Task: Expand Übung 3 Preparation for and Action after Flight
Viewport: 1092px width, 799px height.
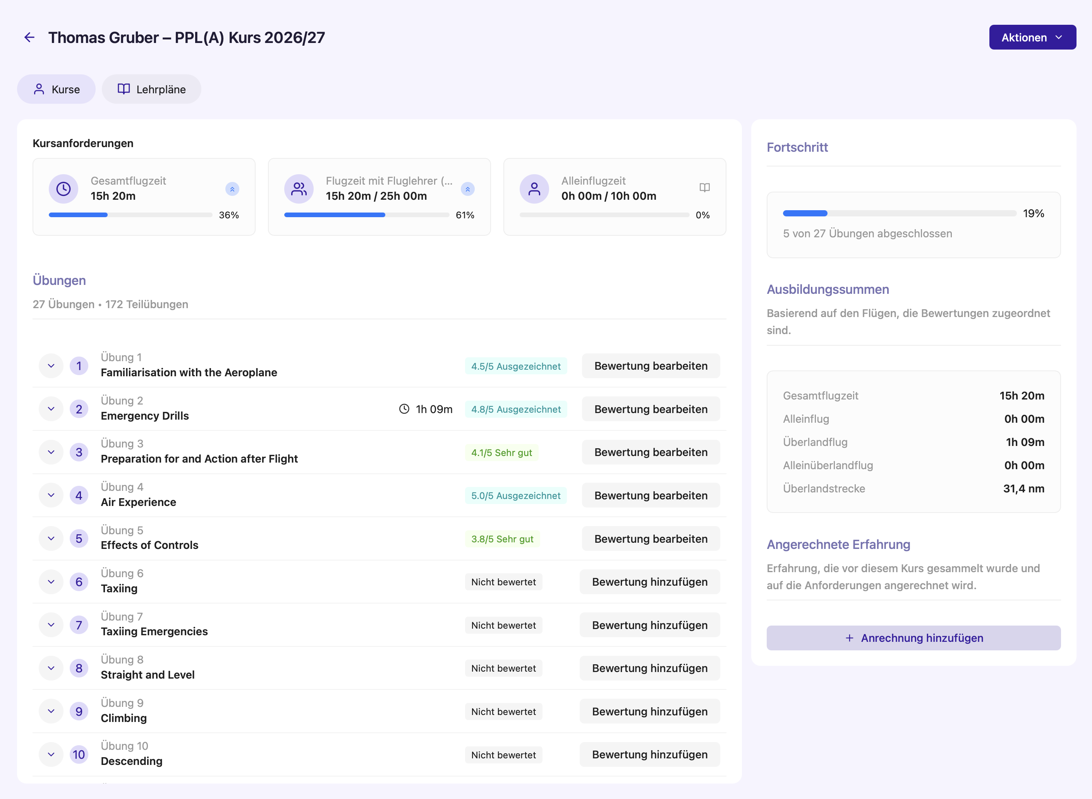Action: [51, 452]
